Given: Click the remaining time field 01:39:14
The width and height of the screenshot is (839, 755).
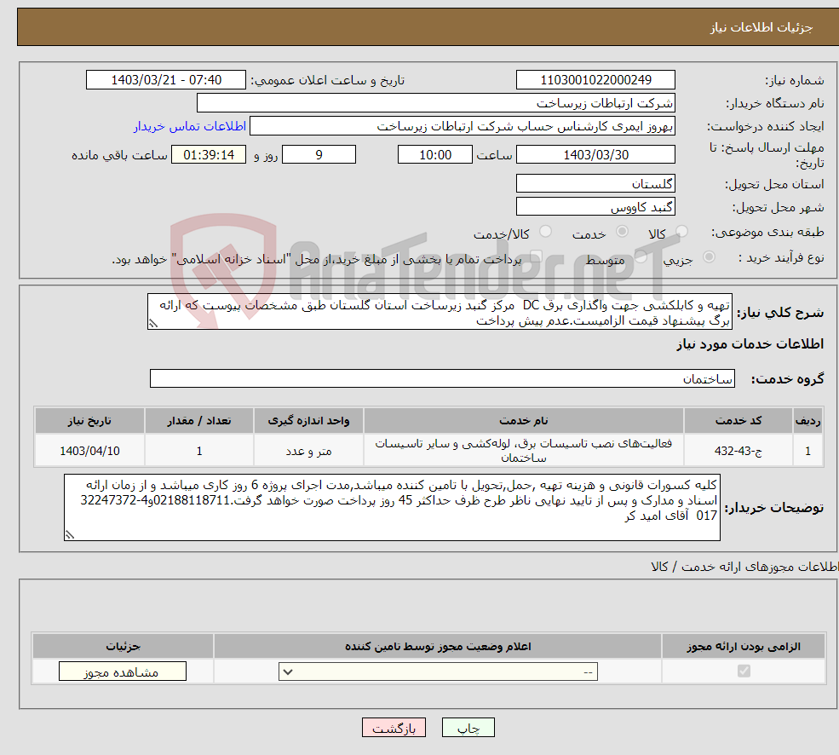Looking at the screenshot, I should (x=209, y=155).
